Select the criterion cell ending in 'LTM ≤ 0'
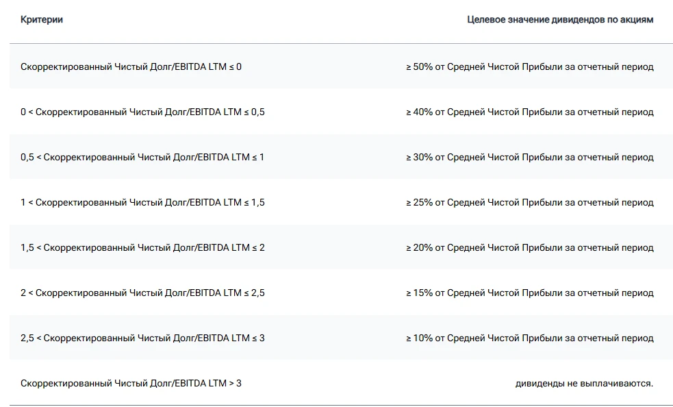 pyautogui.click(x=131, y=66)
